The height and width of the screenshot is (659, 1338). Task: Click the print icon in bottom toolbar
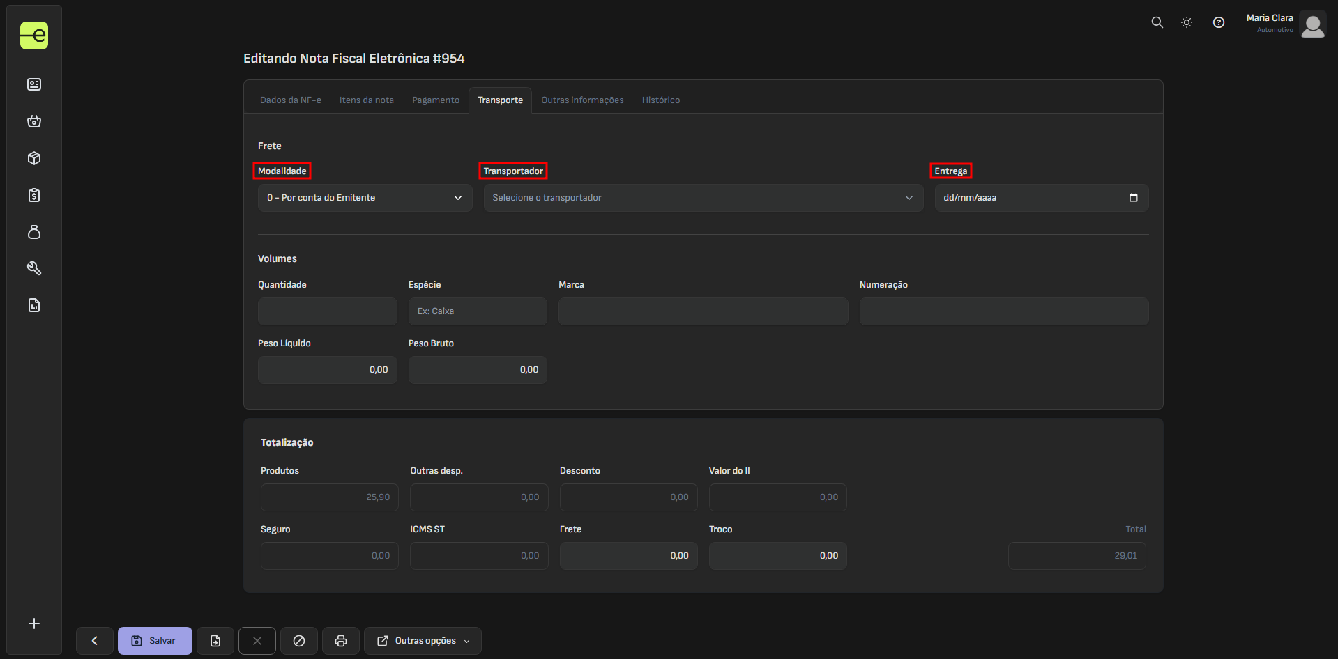click(x=341, y=641)
